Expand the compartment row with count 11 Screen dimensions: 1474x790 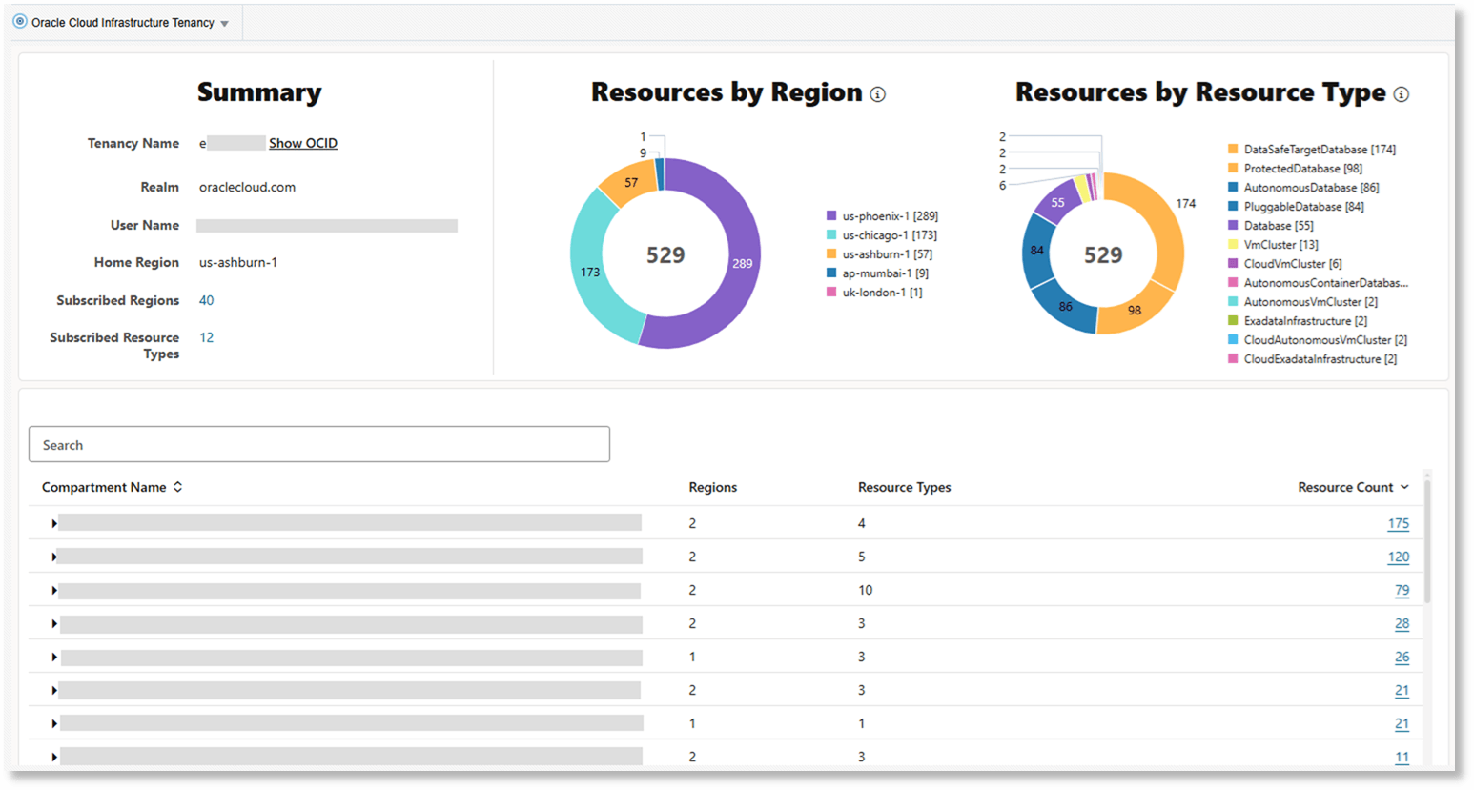click(x=53, y=757)
